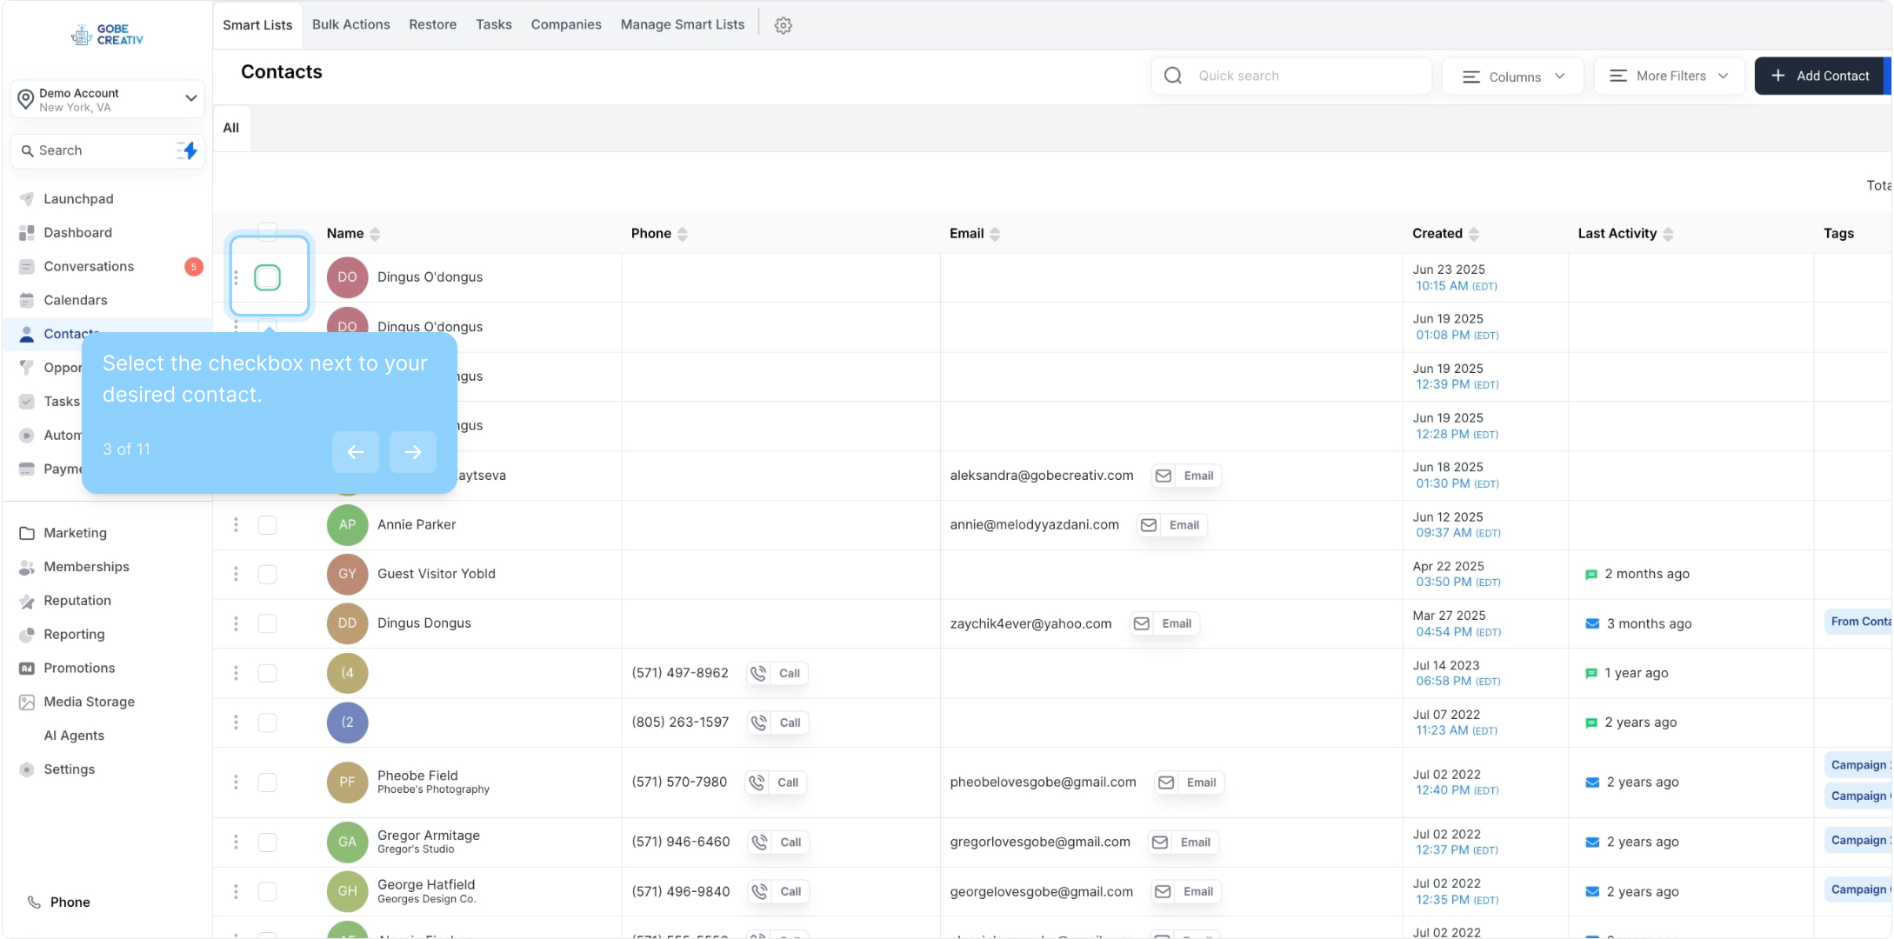This screenshot has width=1894, height=939.
Task: Open the three-dot menu for Annie Parker
Action: [x=236, y=525]
